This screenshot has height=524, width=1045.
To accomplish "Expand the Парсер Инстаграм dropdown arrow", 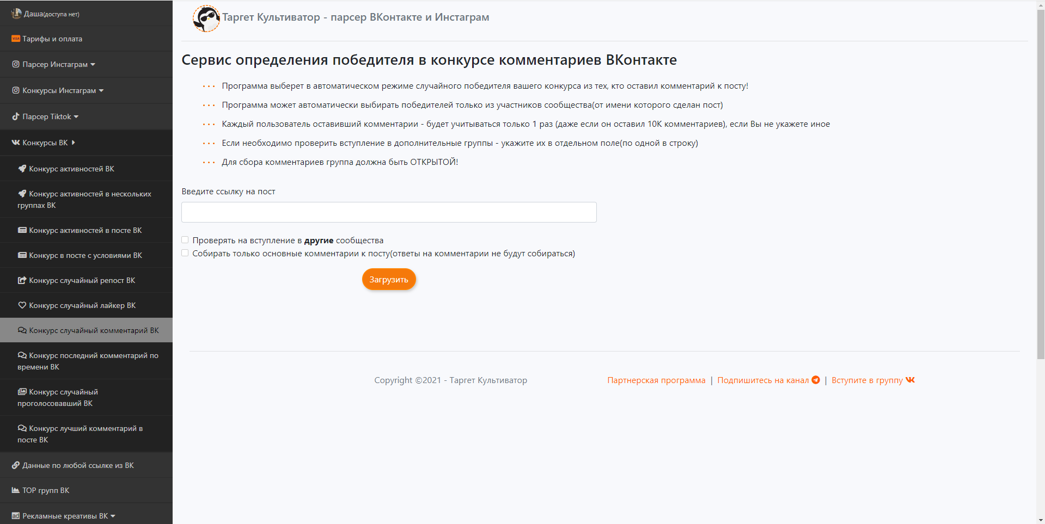I will click(93, 65).
